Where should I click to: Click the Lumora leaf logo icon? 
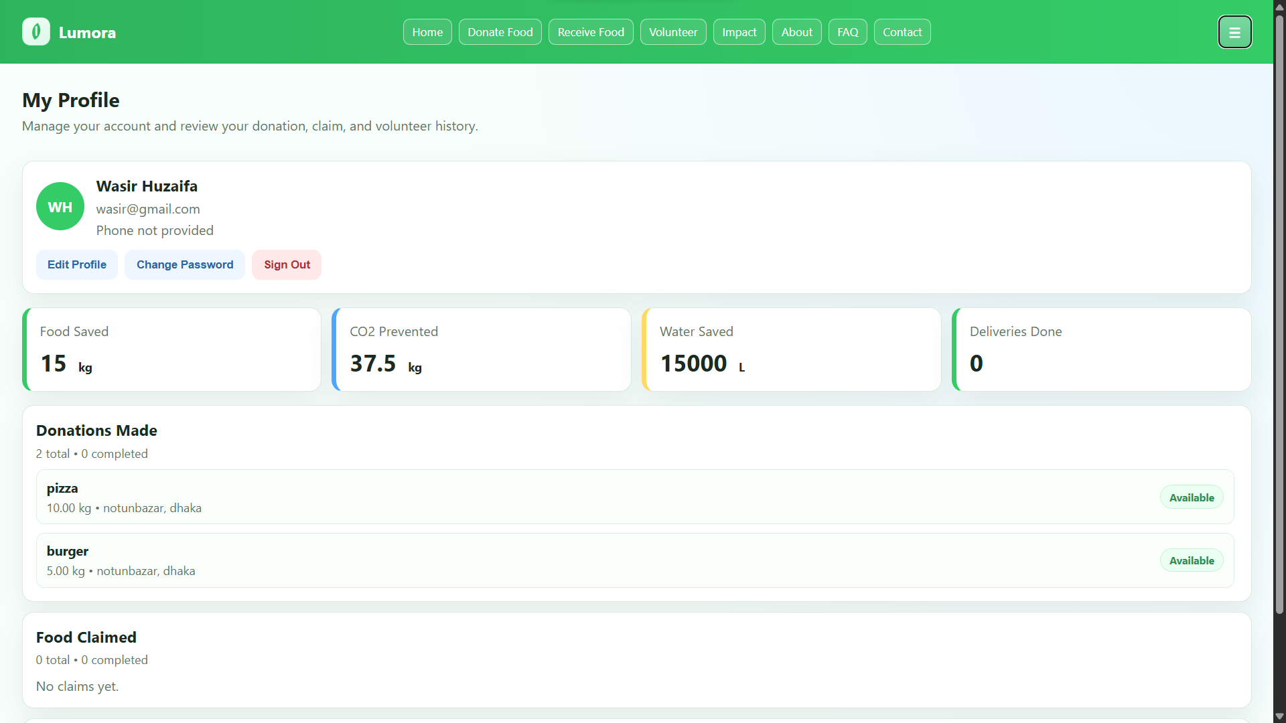pos(36,31)
